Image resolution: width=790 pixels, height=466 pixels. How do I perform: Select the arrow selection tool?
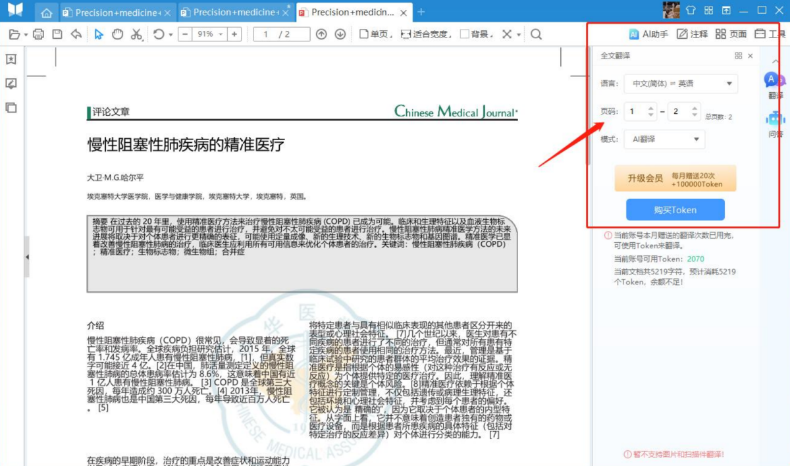pos(99,34)
